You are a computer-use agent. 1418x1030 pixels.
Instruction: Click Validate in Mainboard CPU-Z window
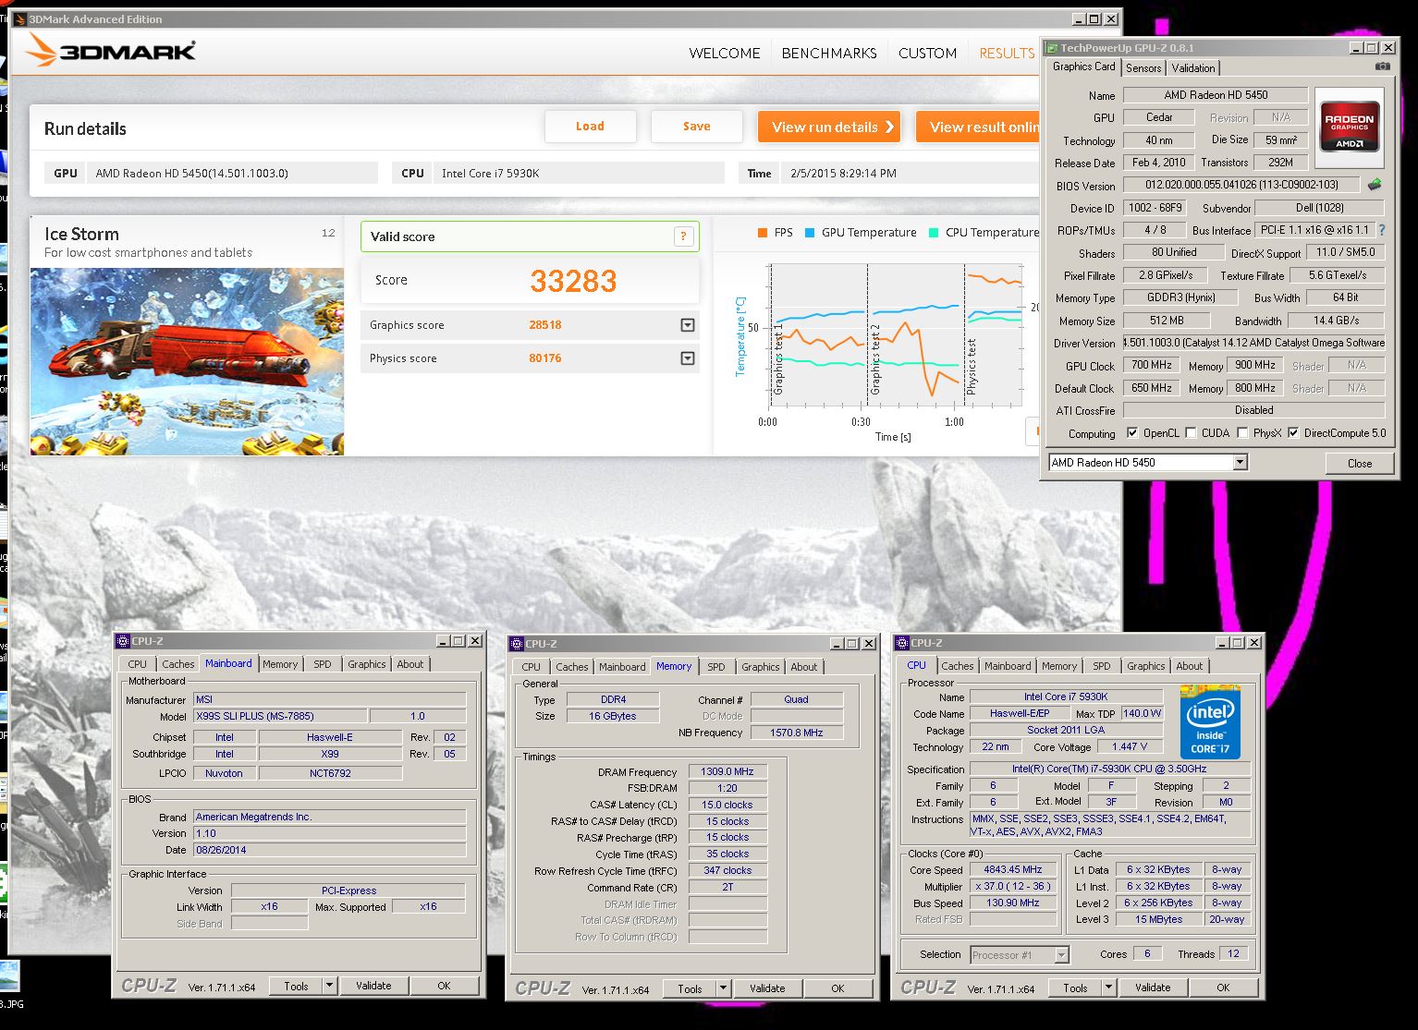pos(373,986)
